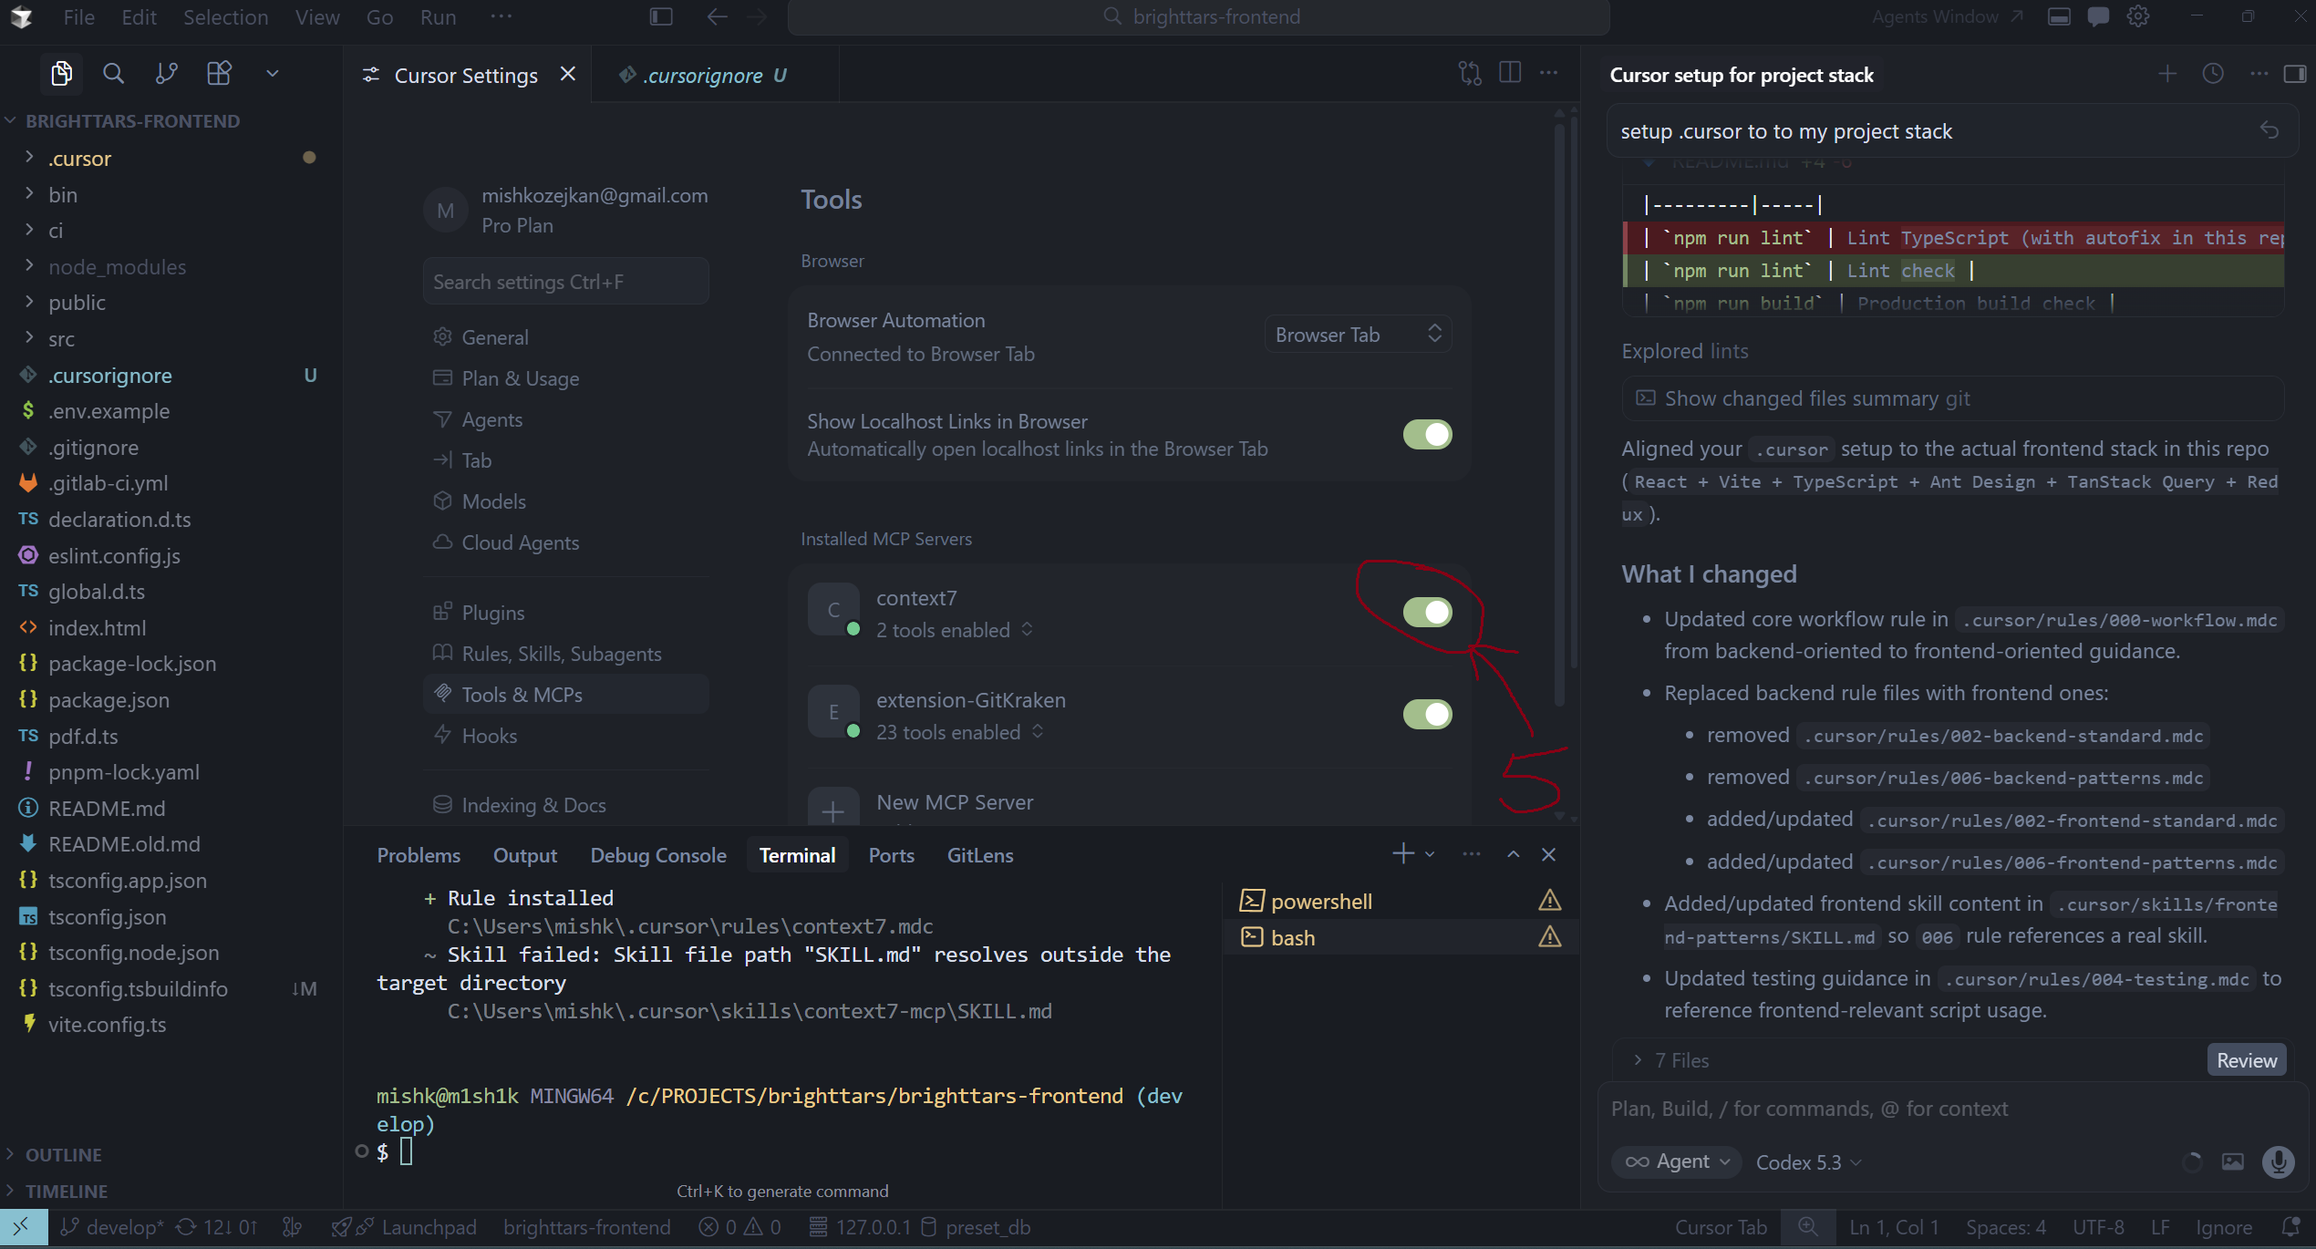The height and width of the screenshot is (1249, 2316).
Task: Open the Run menu
Action: coord(438,16)
